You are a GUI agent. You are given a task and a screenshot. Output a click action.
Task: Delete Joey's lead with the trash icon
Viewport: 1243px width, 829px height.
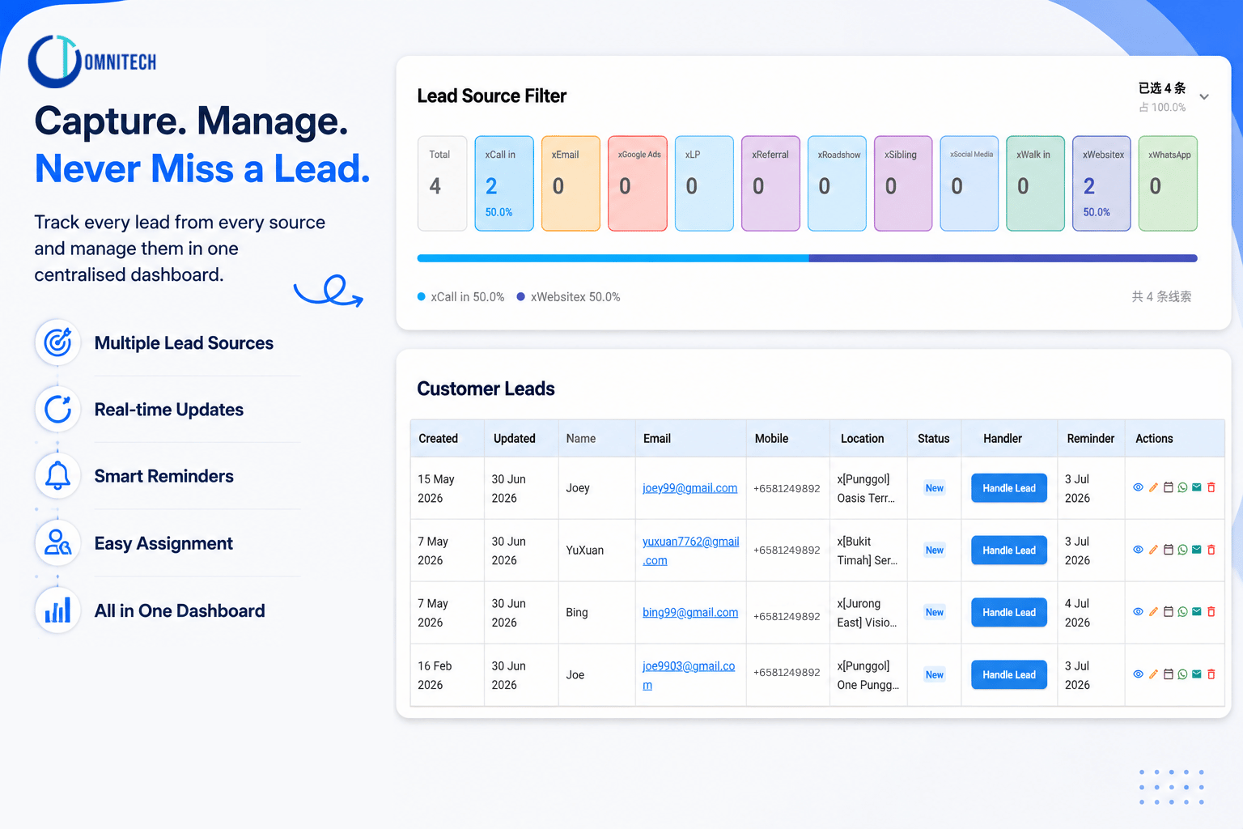(x=1211, y=487)
